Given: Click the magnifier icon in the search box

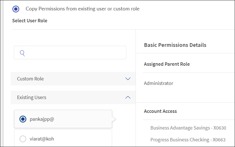Looking at the screenshot, I should click(x=22, y=53).
